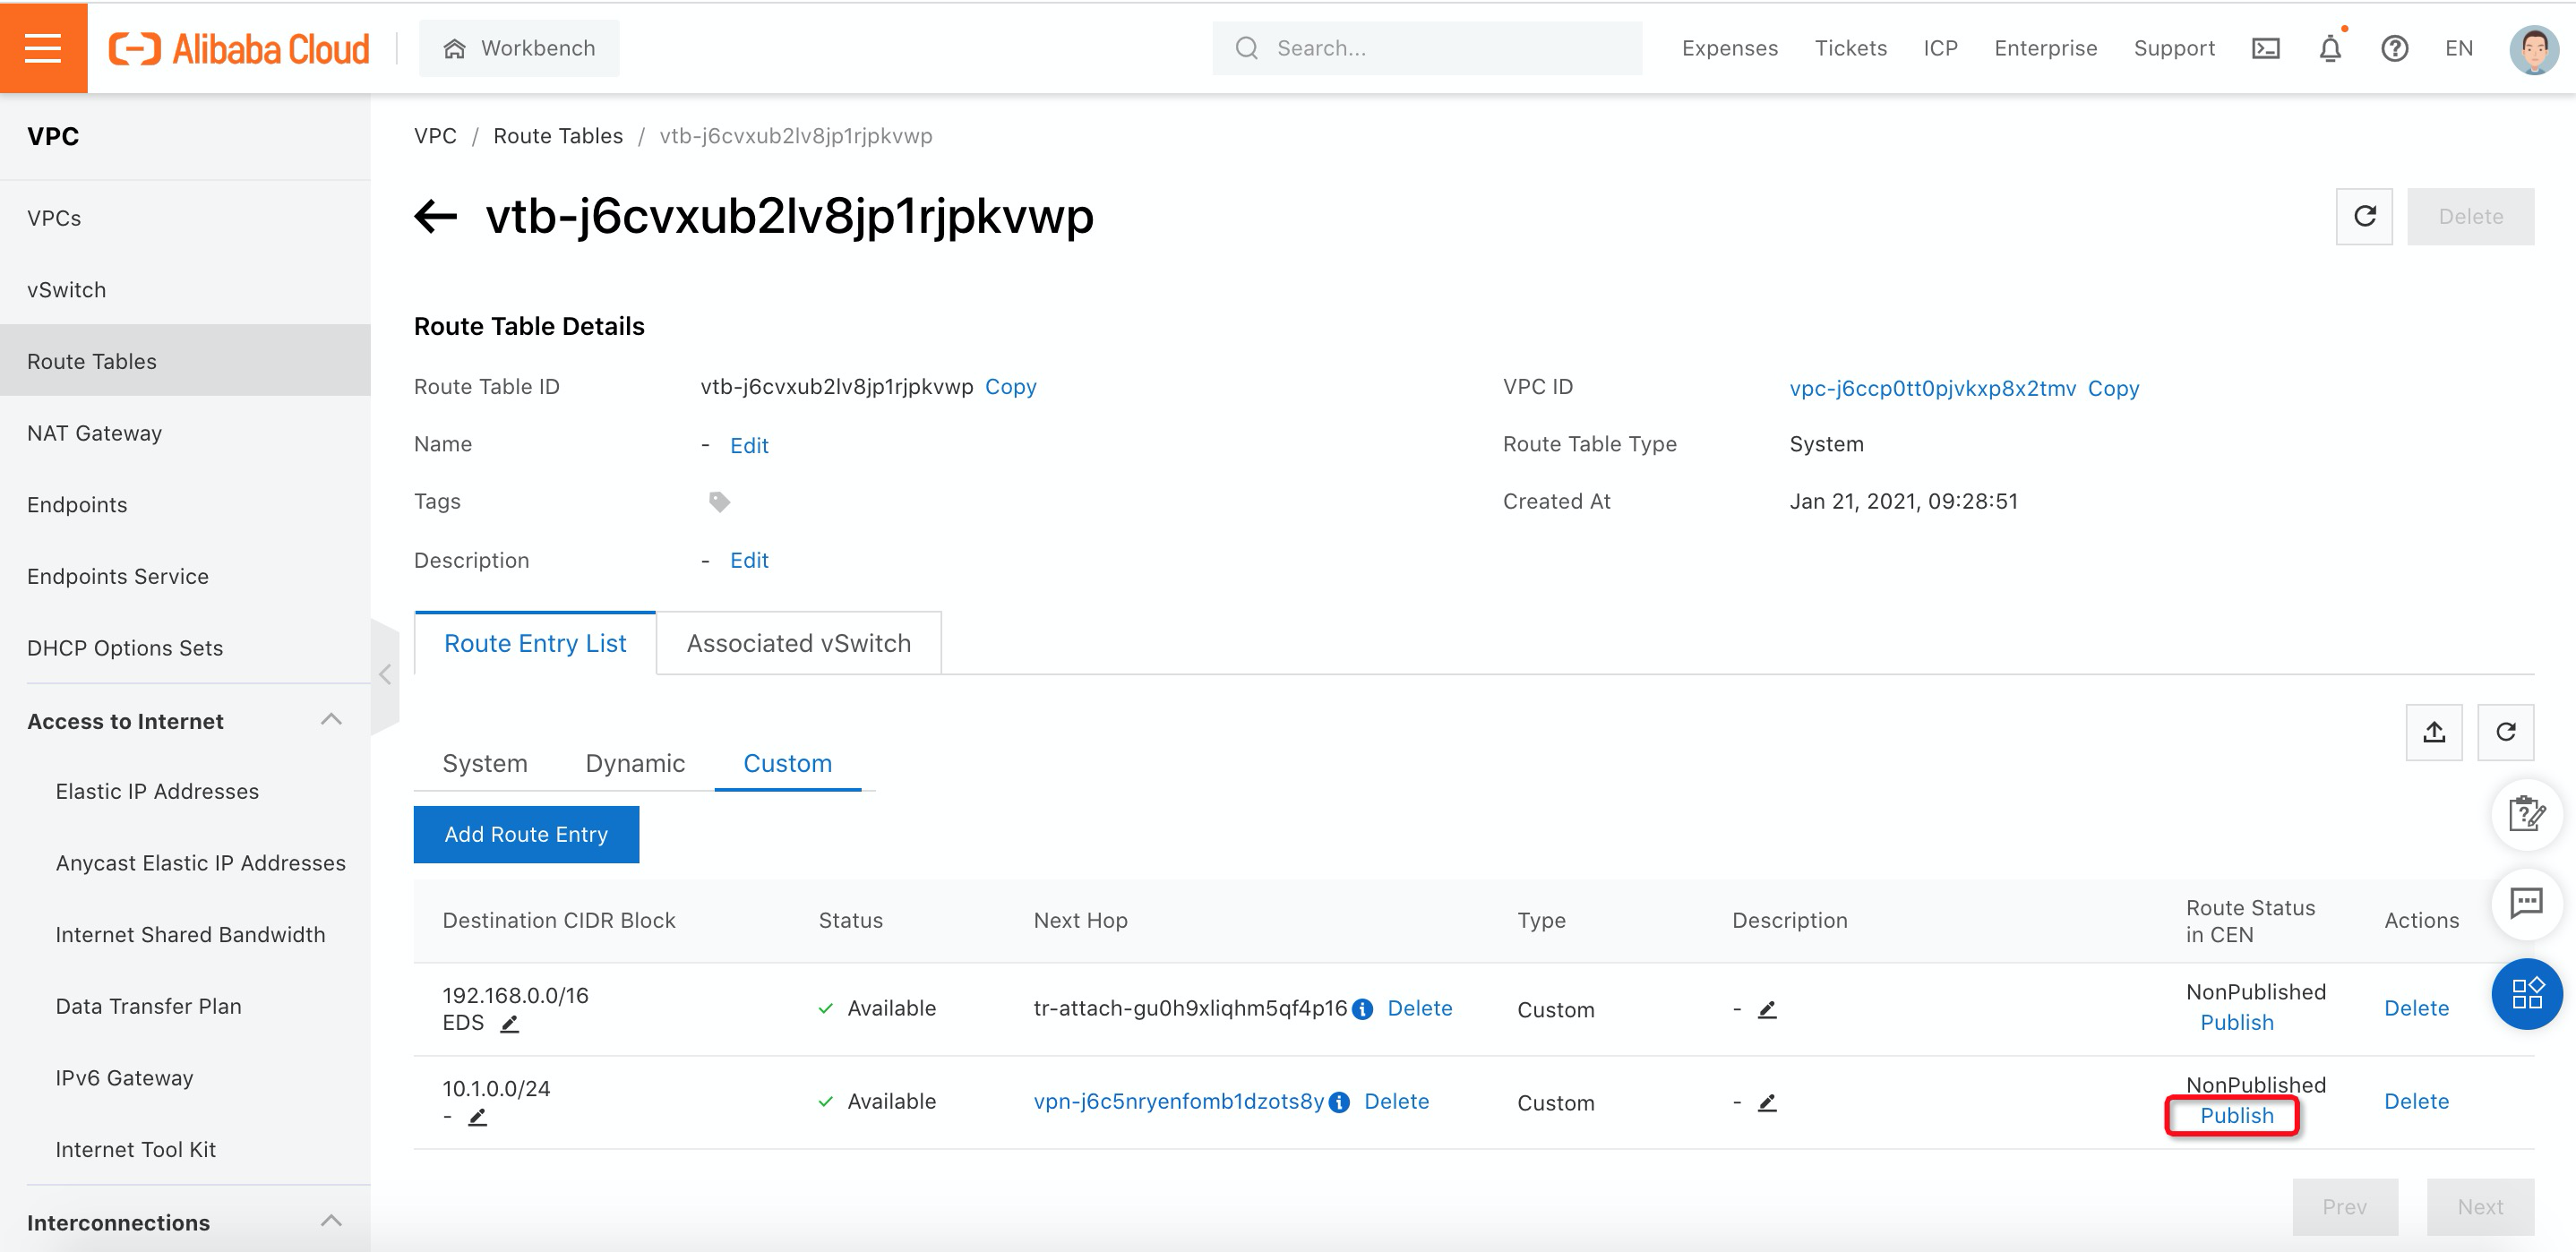Image resolution: width=2576 pixels, height=1252 pixels.
Task: Open the hamburger navigation menu
Action: pos(43,47)
